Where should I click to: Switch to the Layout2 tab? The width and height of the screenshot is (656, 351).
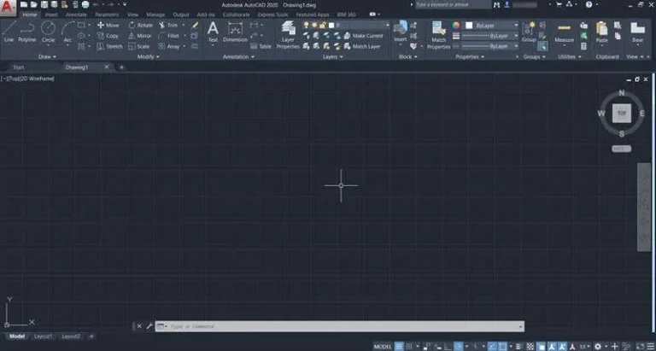point(71,336)
